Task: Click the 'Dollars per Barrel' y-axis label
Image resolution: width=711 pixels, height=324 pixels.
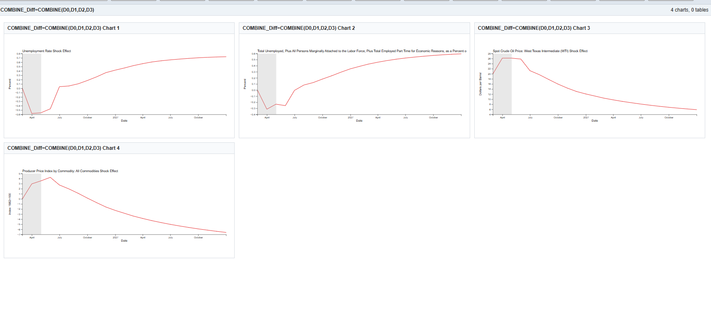Action: tap(480, 84)
